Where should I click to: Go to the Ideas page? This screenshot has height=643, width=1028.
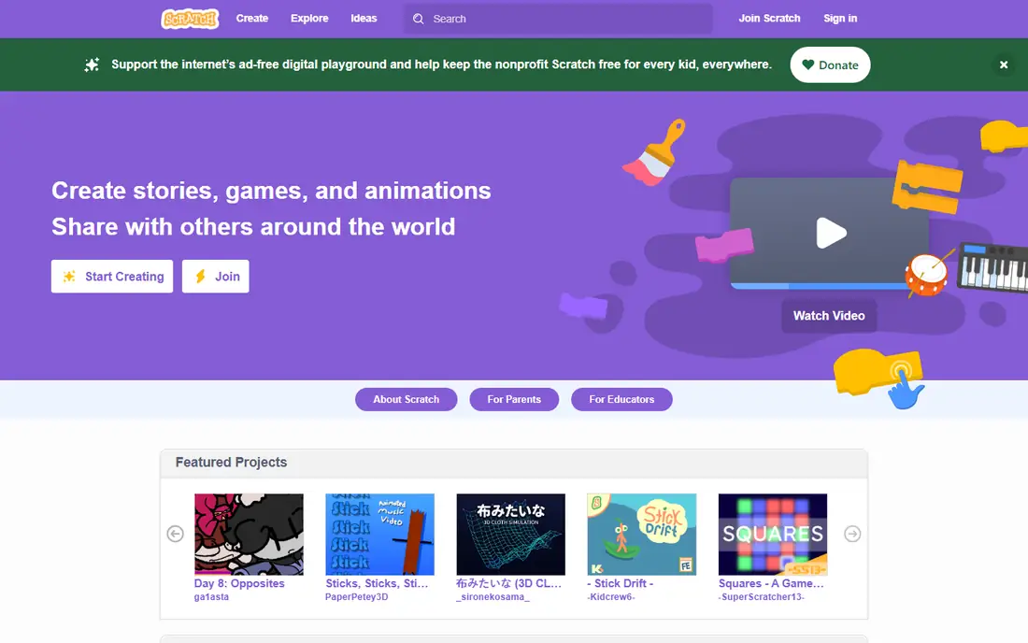[x=364, y=19]
